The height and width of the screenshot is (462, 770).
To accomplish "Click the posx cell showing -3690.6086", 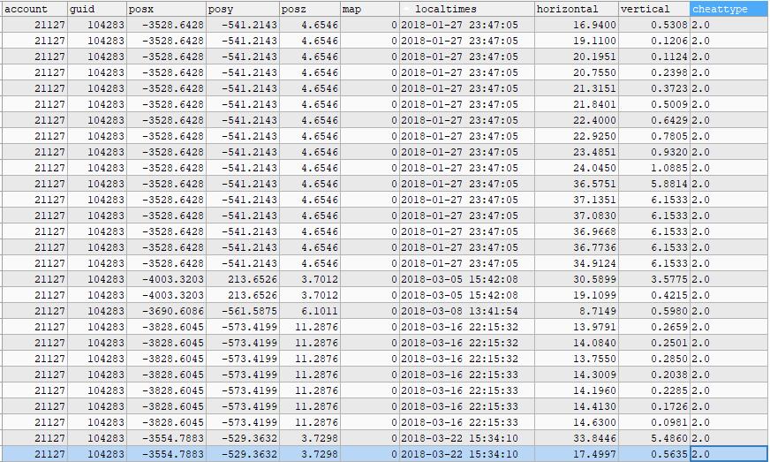I will click(166, 311).
